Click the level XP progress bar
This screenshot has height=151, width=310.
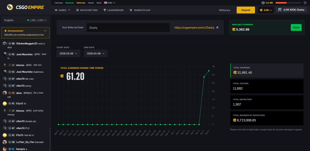[288, 3]
